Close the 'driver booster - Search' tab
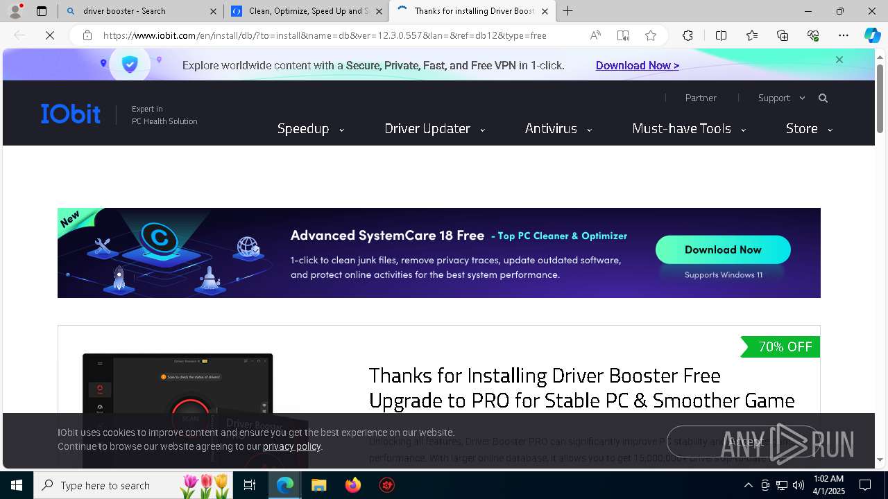 pyautogui.click(x=213, y=11)
